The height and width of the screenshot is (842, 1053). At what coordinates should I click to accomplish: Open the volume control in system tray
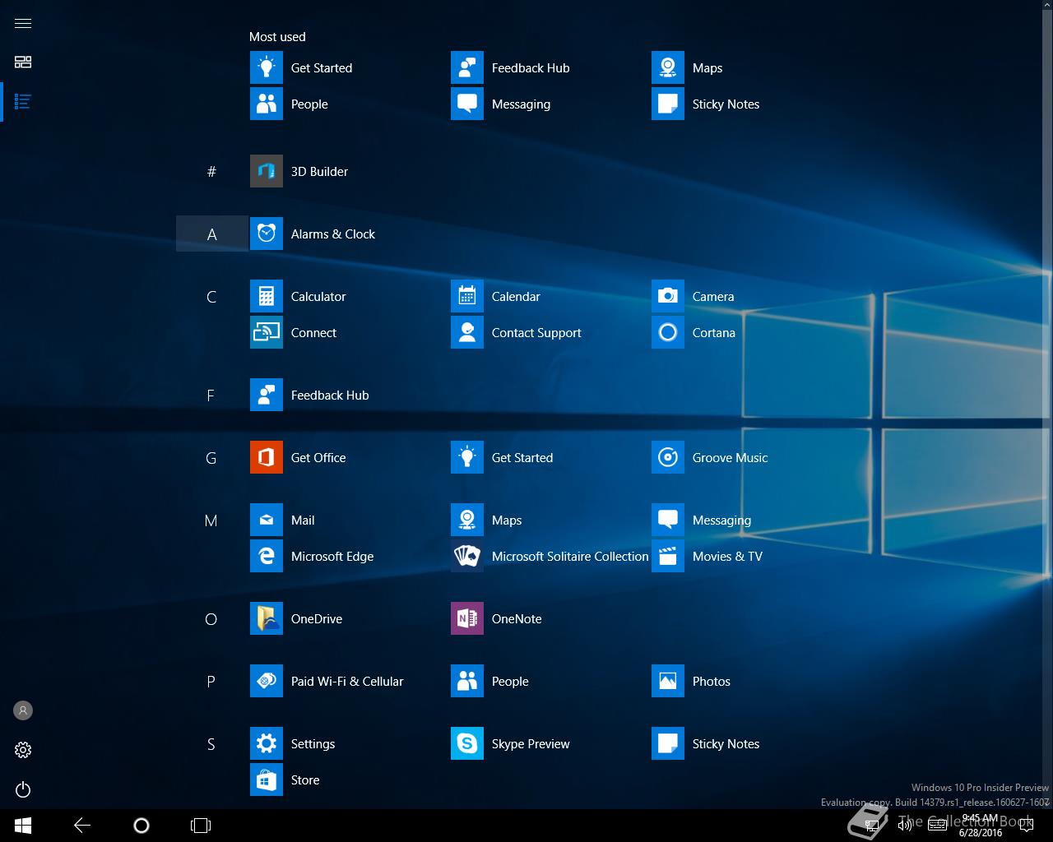coord(905,826)
